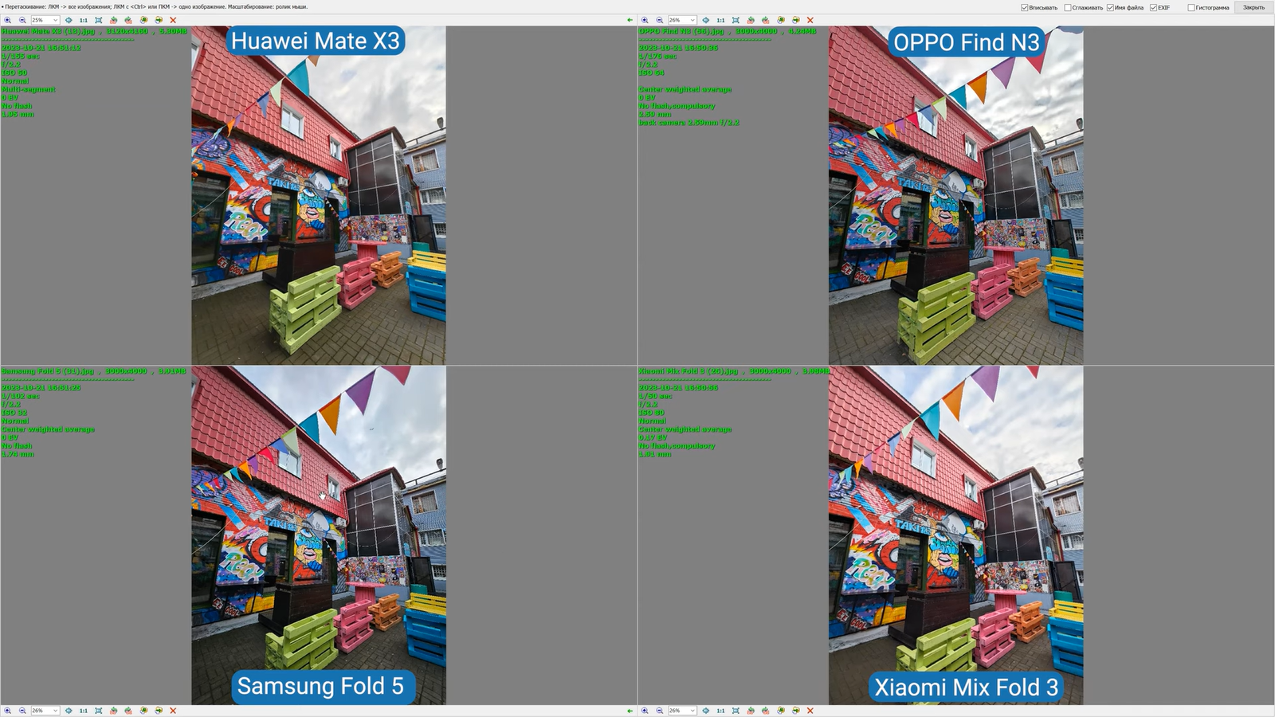Fit the Samsung Fold 5 image to its pane
The height and width of the screenshot is (717, 1275).
coord(99,711)
